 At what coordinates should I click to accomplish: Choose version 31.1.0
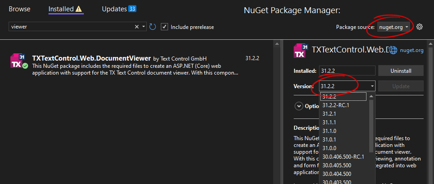[x=344, y=131]
